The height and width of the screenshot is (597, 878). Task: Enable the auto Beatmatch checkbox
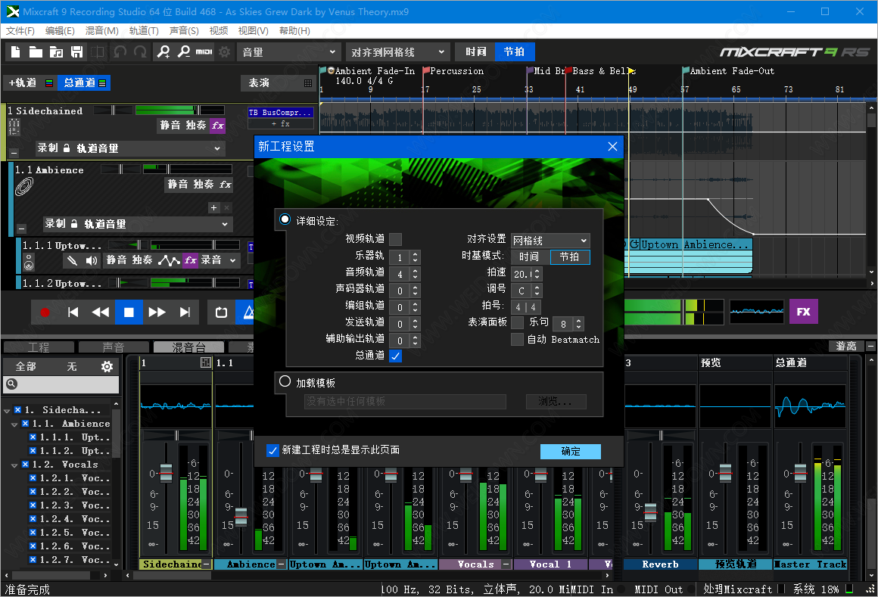click(x=518, y=340)
